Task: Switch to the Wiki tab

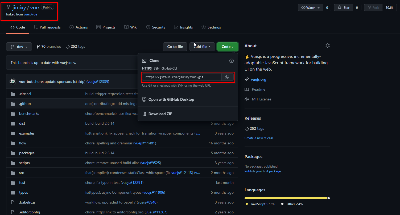Action: pyautogui.click(x=131, y=27)
